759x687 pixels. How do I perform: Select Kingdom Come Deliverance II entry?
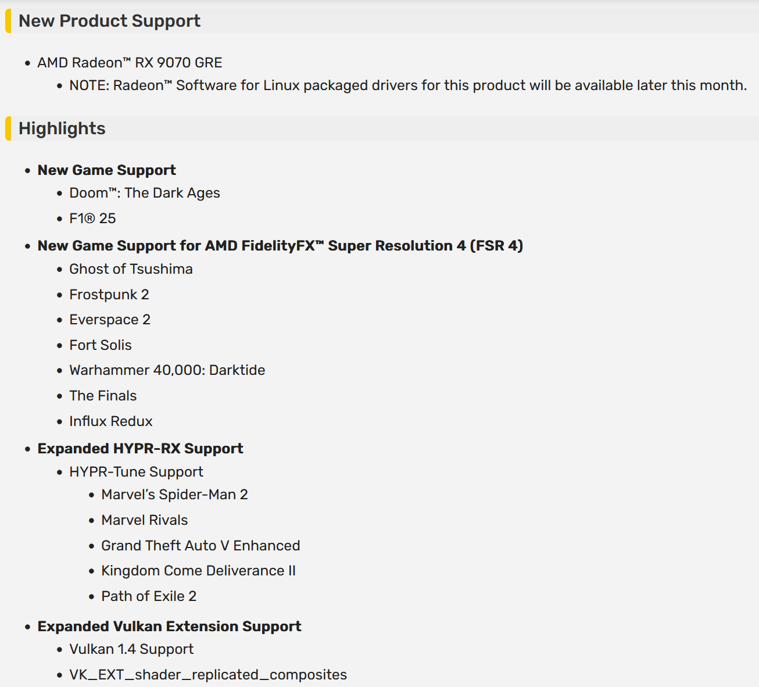(x=198, y=571)
